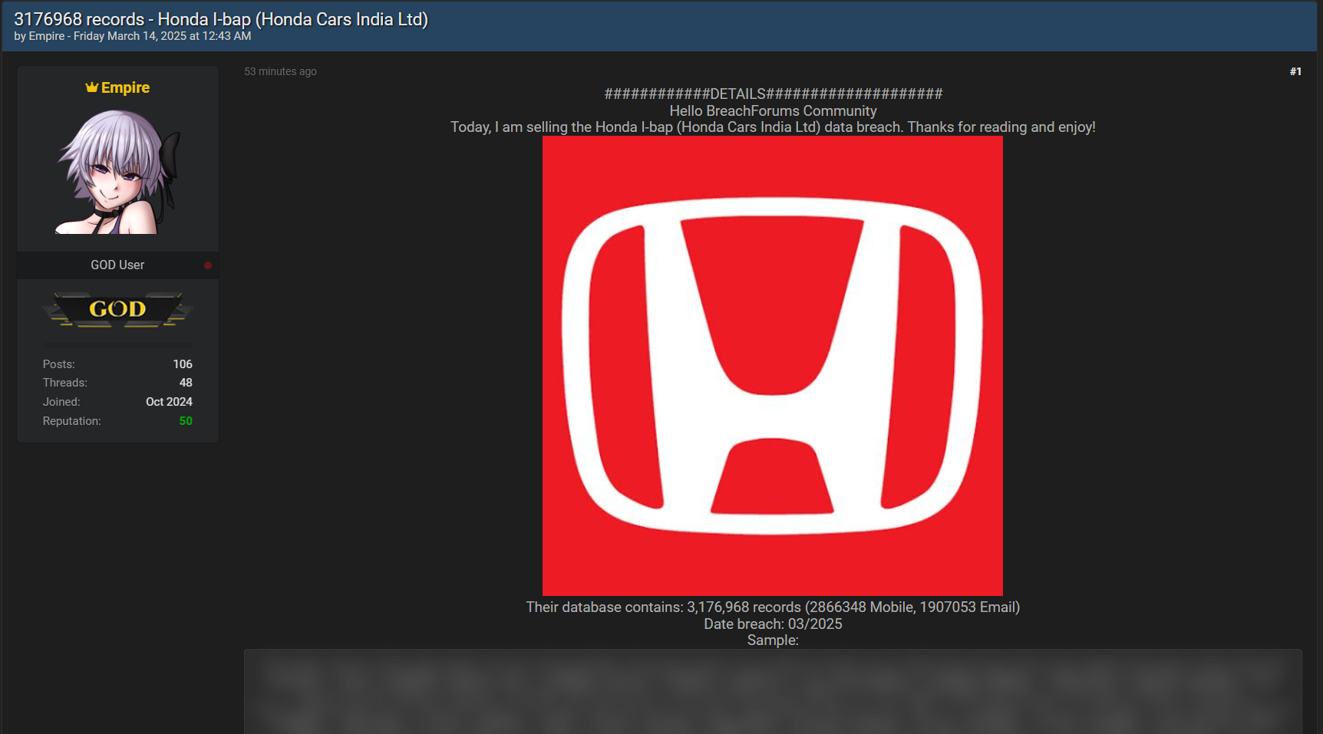The height and width of the screenshot is (734, 1323).
Task: Click the reputation value 50
Action: coord(186,421)
